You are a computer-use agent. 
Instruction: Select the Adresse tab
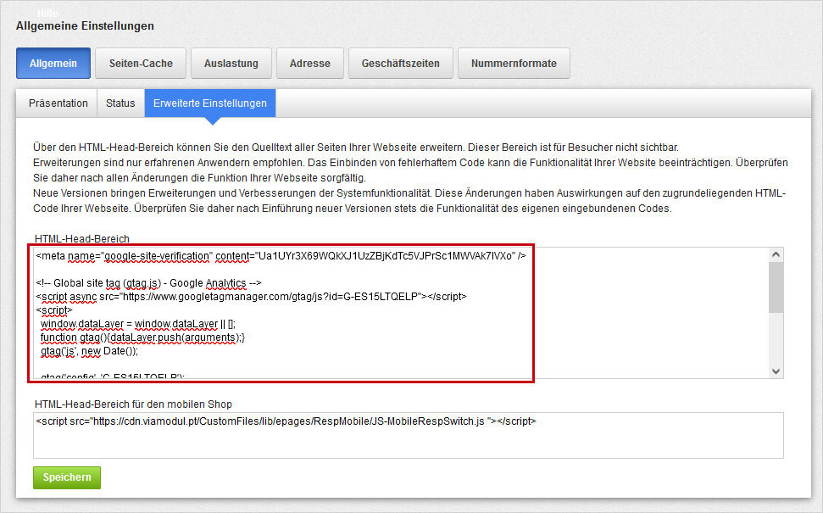pyautogui.click(x=310, y=64)
